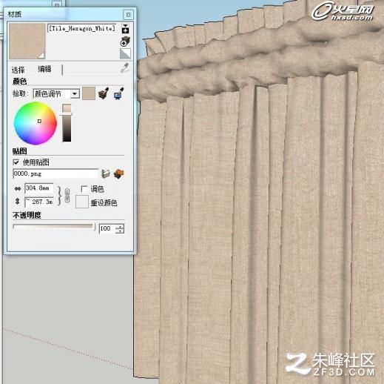Switch to the 选择 tab
384x384 pixels.
(18, 70)
